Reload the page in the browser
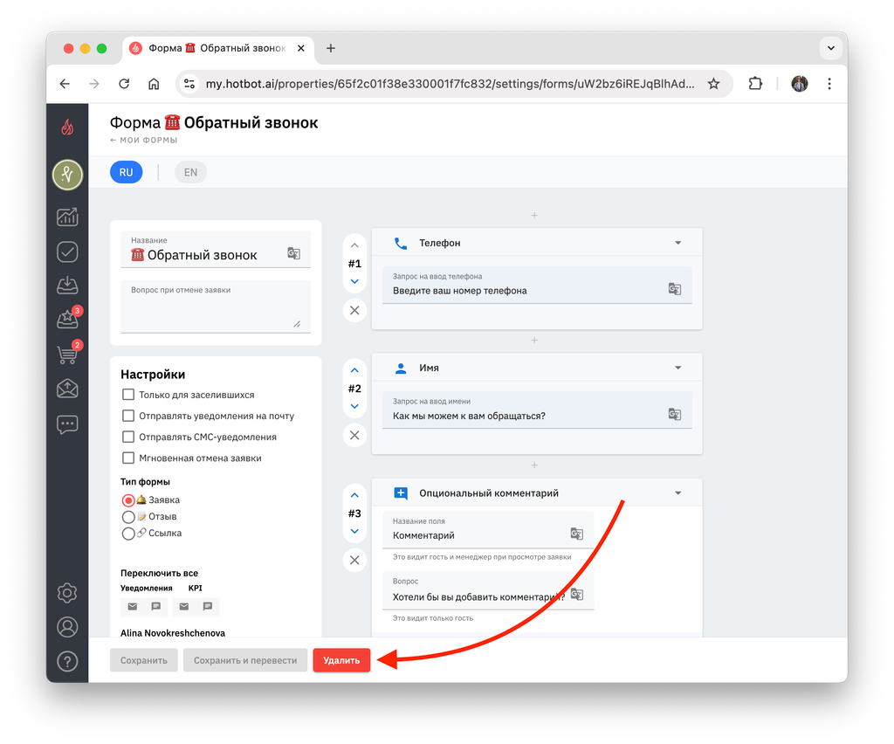 pos(124,84)
